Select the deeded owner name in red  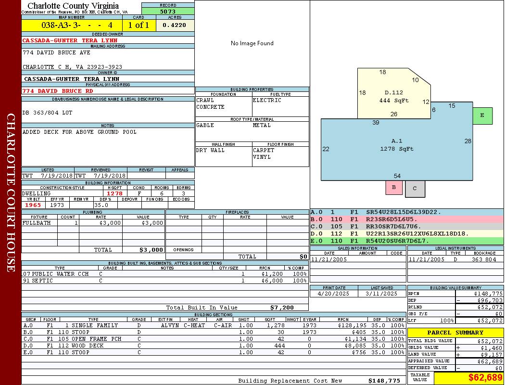pyautogui.click(x=70, y=40)
